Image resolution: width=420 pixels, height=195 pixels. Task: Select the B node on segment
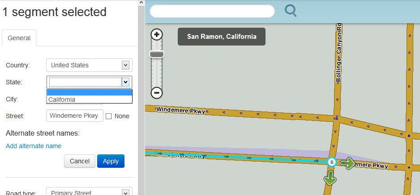(331, 162)
